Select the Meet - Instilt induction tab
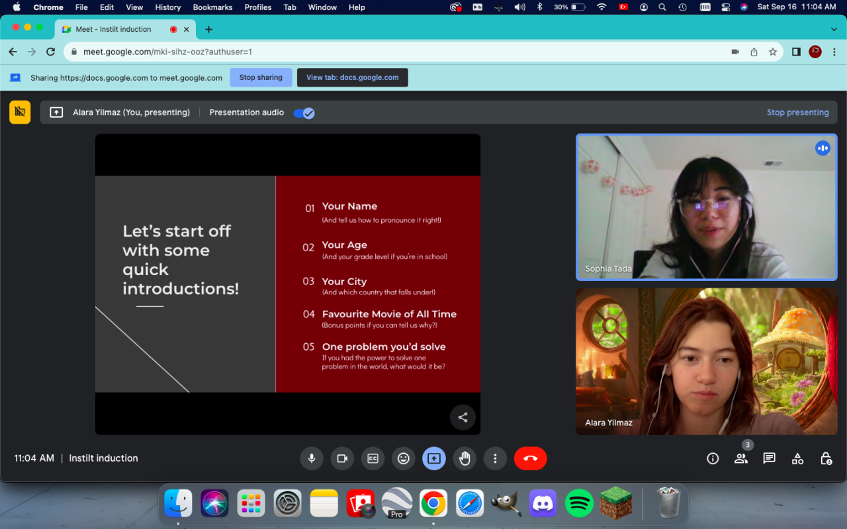847x529 pixels. (x=113, y=29)
